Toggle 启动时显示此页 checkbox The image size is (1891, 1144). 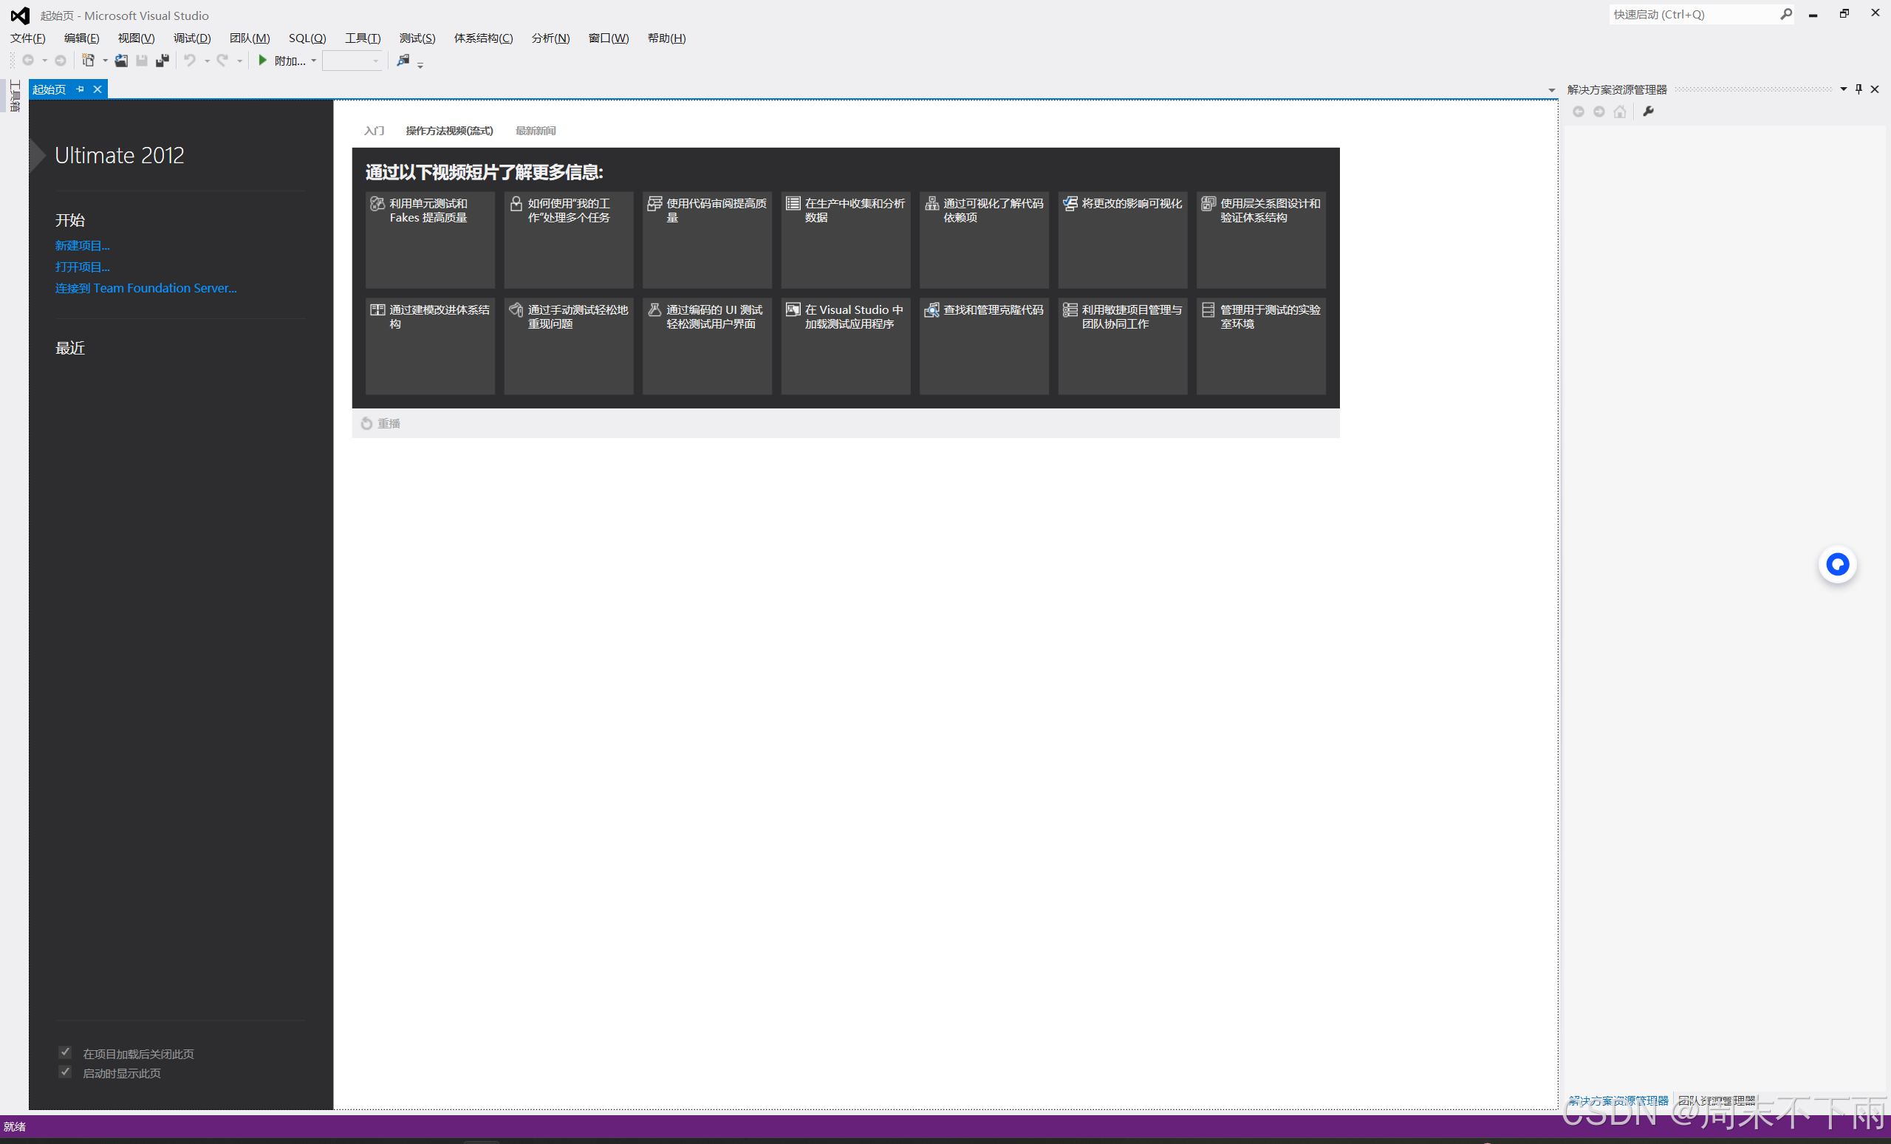coord(65,1072)
